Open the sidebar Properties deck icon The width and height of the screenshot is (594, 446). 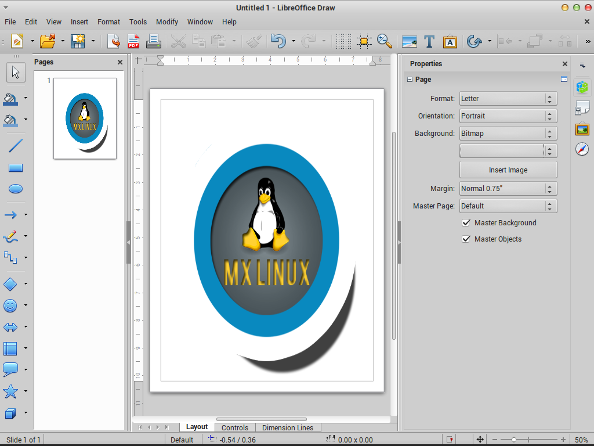[582, 87]
